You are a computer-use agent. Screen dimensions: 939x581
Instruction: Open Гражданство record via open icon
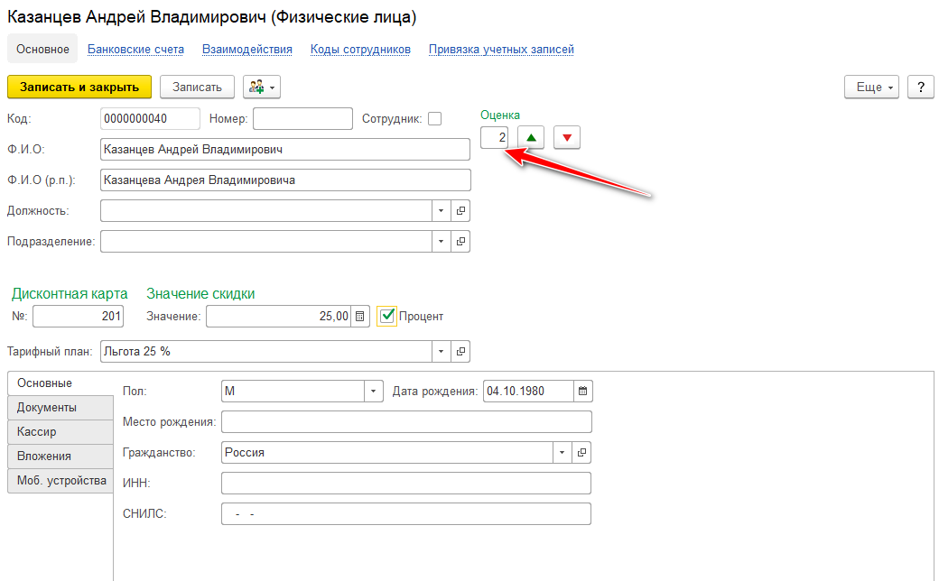[581, 452]
